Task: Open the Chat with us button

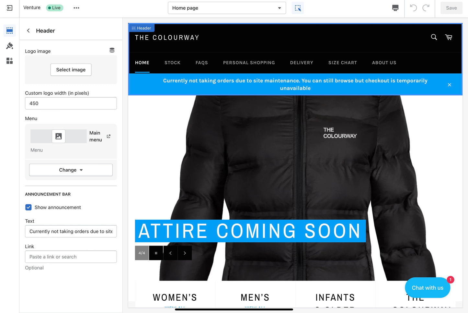Action: (x=427, y=288)
